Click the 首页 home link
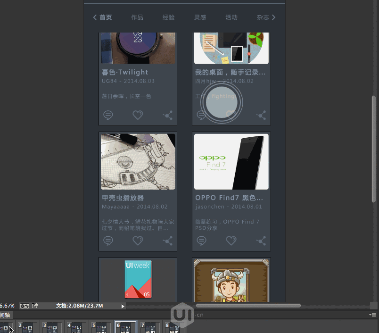 point(106,17)
